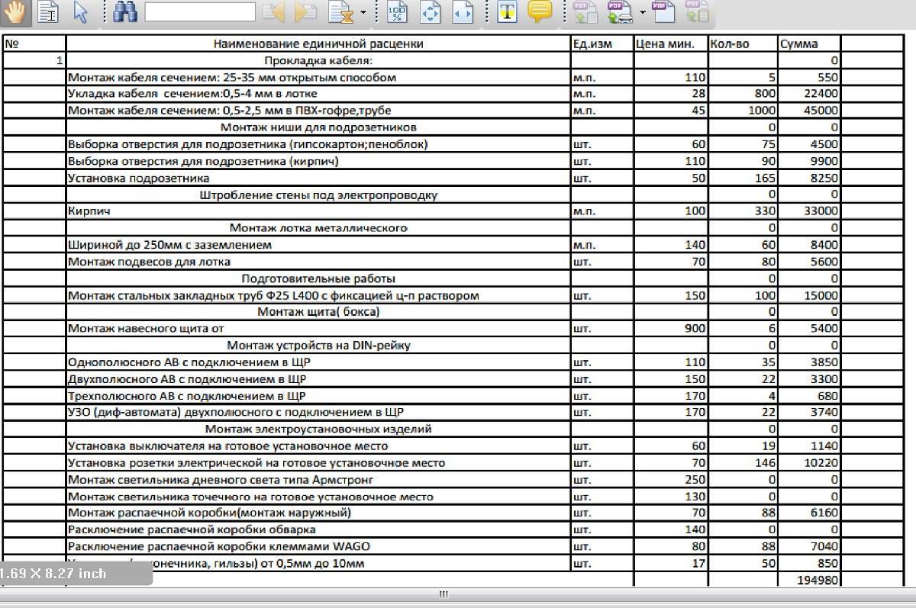Click inside the find text field
Viewport: 916px width, 608px height.
(200, 11)
